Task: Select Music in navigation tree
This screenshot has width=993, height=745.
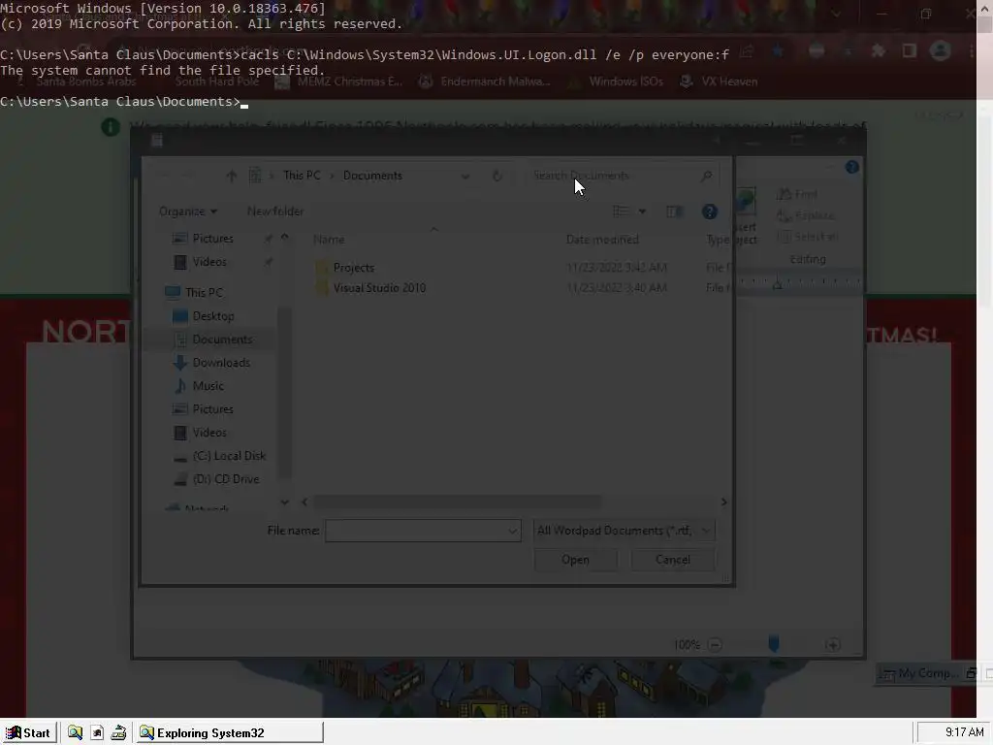Action: click(x=208, y=386)
